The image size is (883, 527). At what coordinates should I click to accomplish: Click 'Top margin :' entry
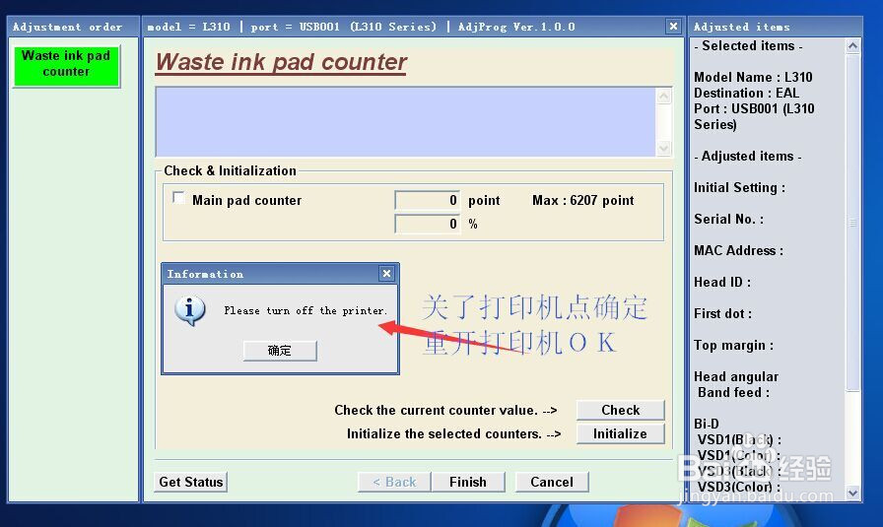(734, 345)
